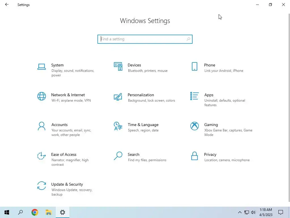The height and width of the screenshot is (218, 290).
Task: Open the Privacy padlock icon
Action: pyautogui.click(x=194, y=156)
